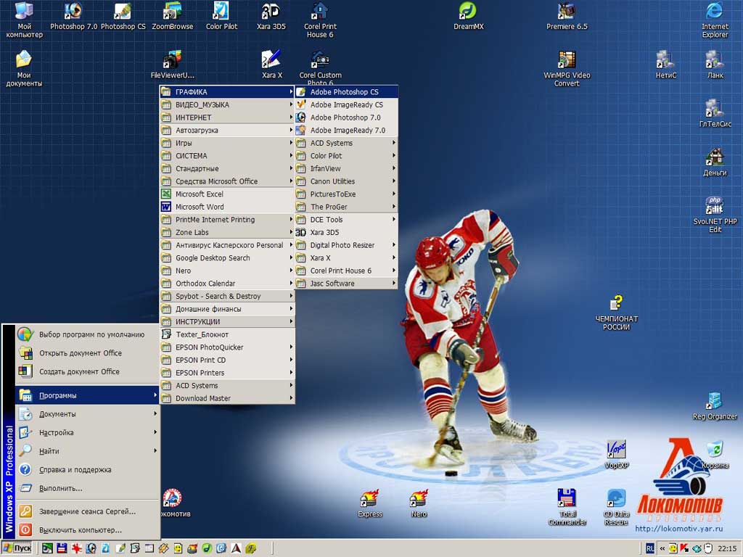This screenshot has height=557, width=743.
Task: Launch ZoomBrowse desktop icon
Action: click(173, 16)
